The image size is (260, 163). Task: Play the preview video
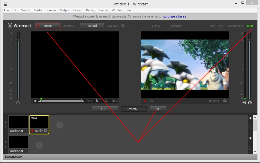pos(35,101)
